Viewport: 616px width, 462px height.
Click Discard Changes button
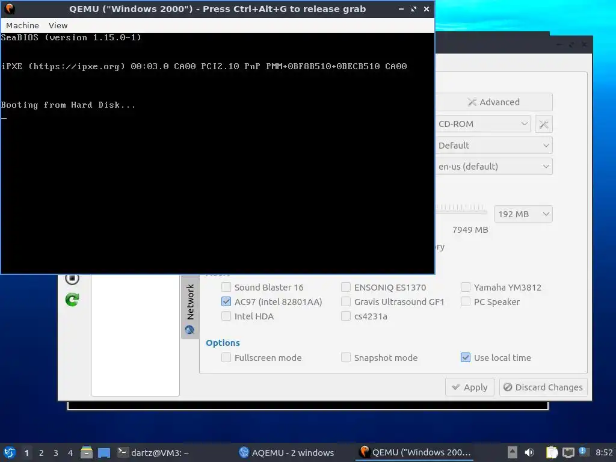[x=543, y=387]
